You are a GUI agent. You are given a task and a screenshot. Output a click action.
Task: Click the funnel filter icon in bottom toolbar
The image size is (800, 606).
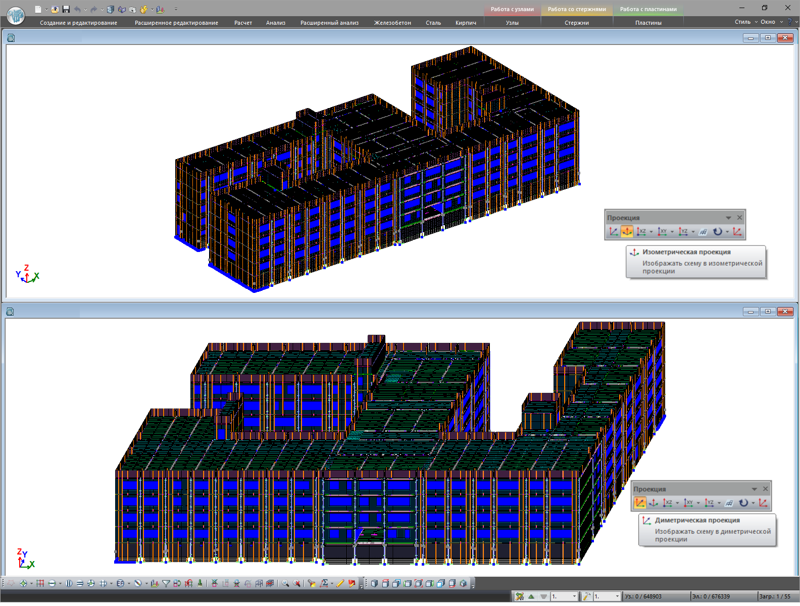pos(166,583)
